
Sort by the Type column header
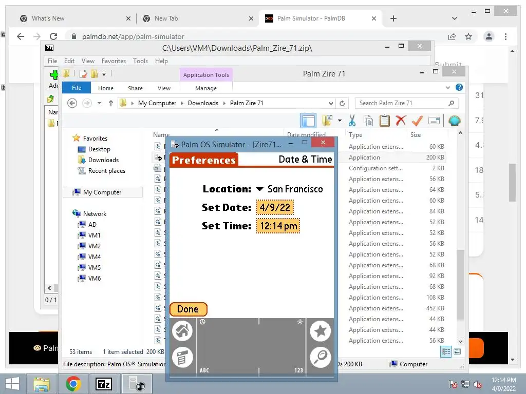pyautogui.click(x=355, y=135)
